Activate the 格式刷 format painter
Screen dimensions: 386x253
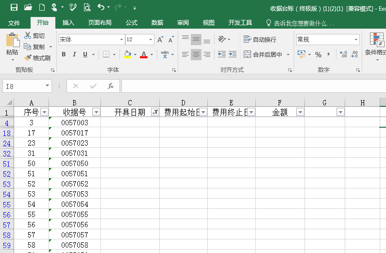[x=37, y=58]
